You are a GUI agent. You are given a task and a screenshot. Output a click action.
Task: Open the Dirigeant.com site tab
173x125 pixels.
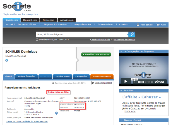[30, 20]
